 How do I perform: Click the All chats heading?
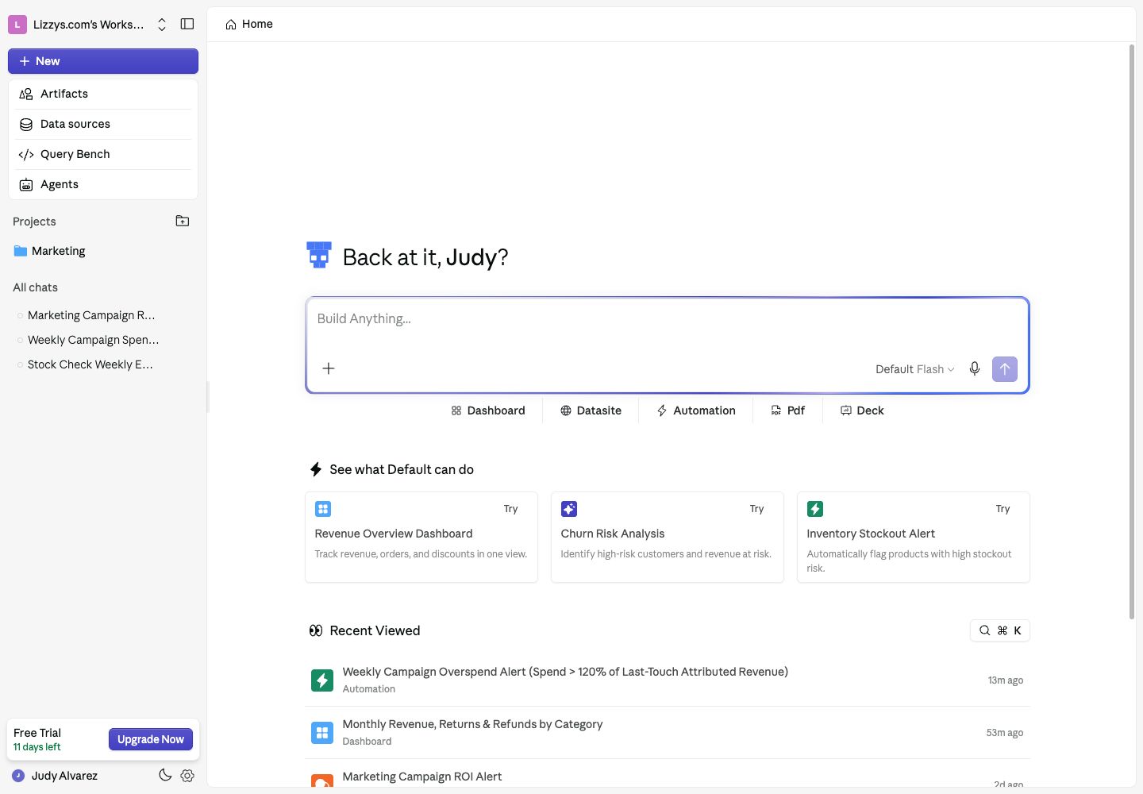pos(35,287)
